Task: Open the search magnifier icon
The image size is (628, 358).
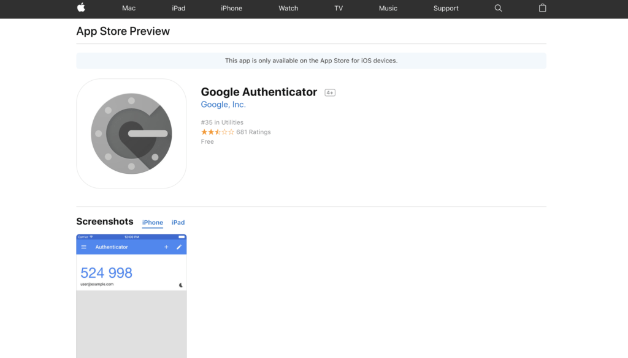Action: click(498, 8)
